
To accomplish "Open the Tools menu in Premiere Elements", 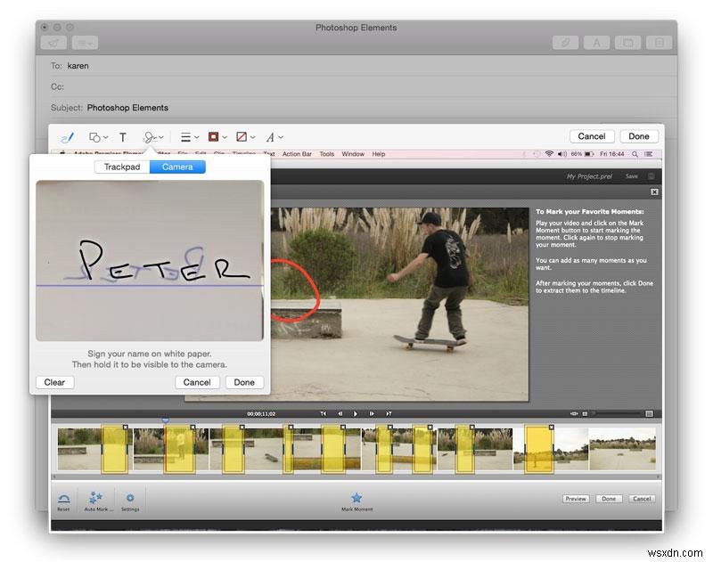I will tap(326, 153).
